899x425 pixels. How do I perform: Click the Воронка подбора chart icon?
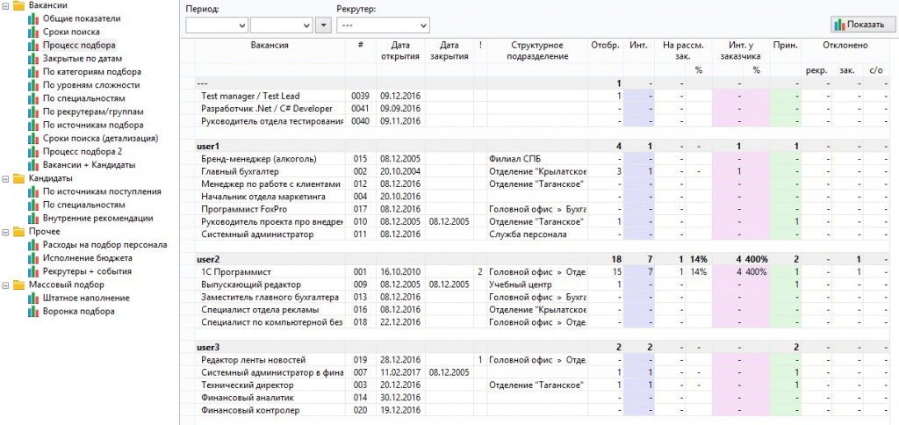(34, 311)
